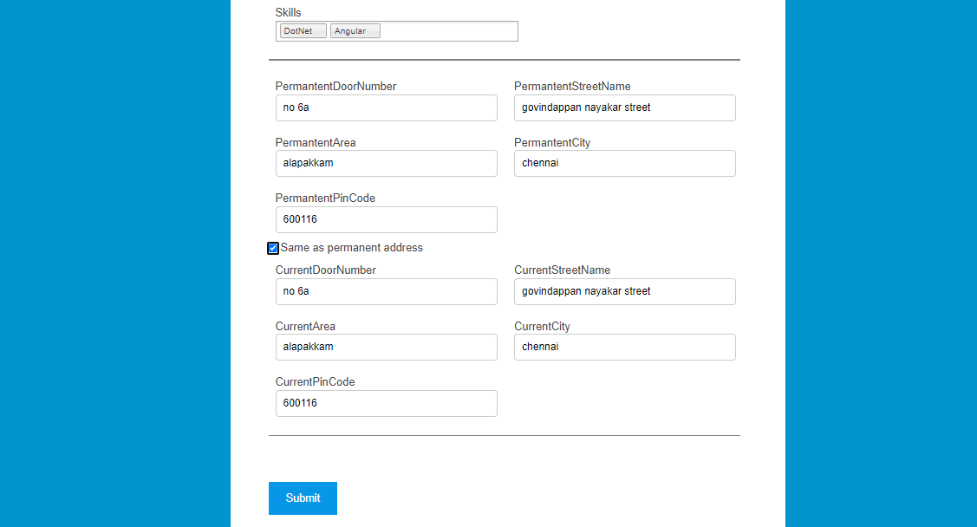Select the DotNet skill tag
Image resolution: width=977 pixels, height=527 pixels.
(x=301, y=30)
